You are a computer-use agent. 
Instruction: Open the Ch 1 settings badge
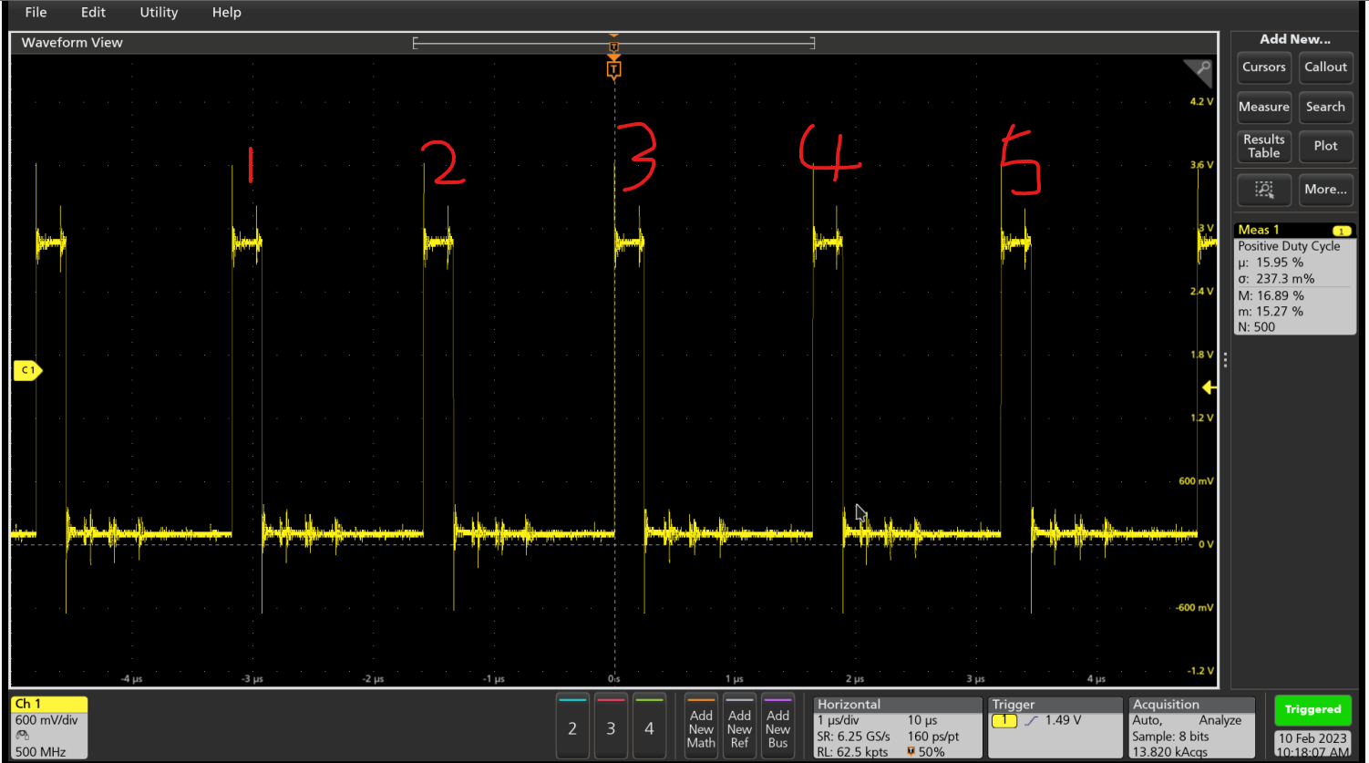click(x=49, y=727)
